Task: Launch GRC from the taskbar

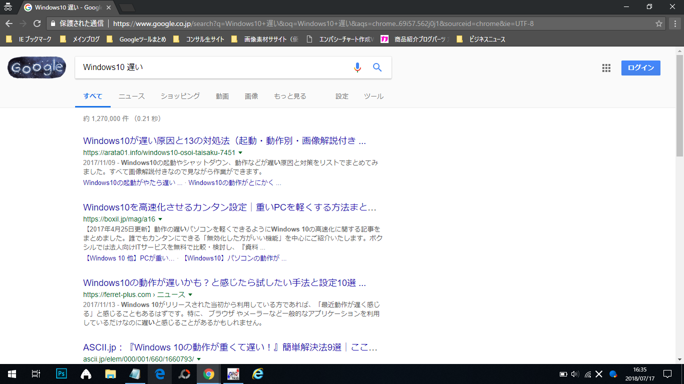Action: tap(232, 373)
